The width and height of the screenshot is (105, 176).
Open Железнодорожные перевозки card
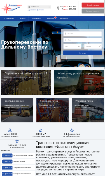(x=79, y=83)
